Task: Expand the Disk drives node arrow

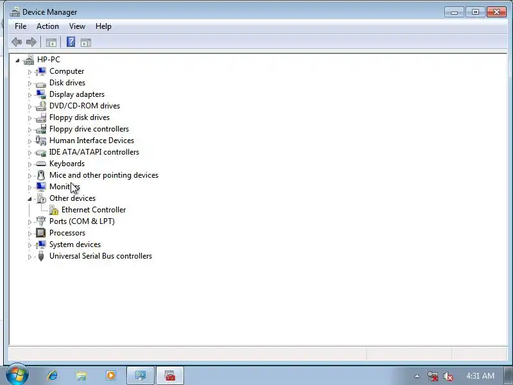Action: 29,83
